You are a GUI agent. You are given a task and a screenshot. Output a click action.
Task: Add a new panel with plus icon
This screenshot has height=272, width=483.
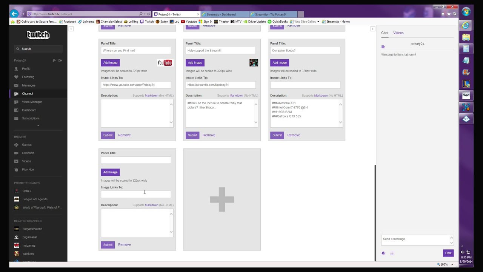click(222, 199)
